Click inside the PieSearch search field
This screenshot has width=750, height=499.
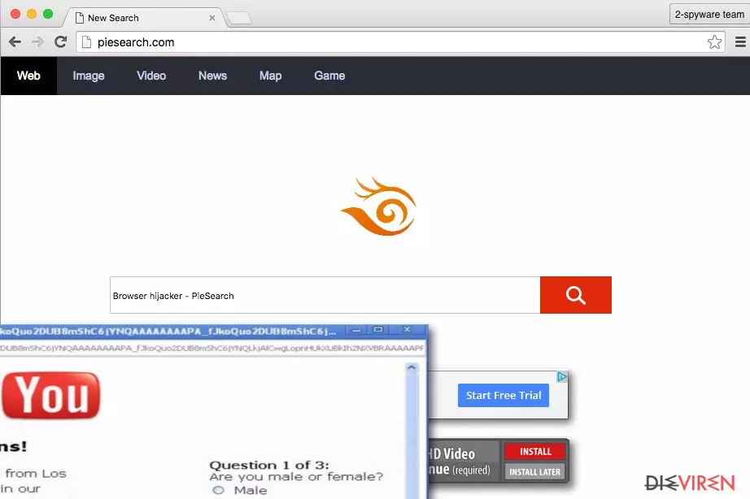coord(325,295)
